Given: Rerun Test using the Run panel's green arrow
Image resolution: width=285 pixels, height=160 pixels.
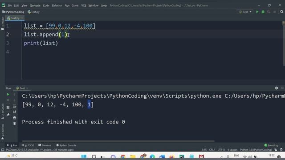Looking at the screenshot, I should coord(8,94).
